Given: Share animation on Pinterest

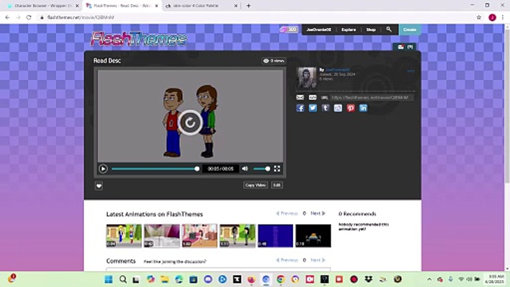Looking at the screenshot, I should (x=351, y=108).
